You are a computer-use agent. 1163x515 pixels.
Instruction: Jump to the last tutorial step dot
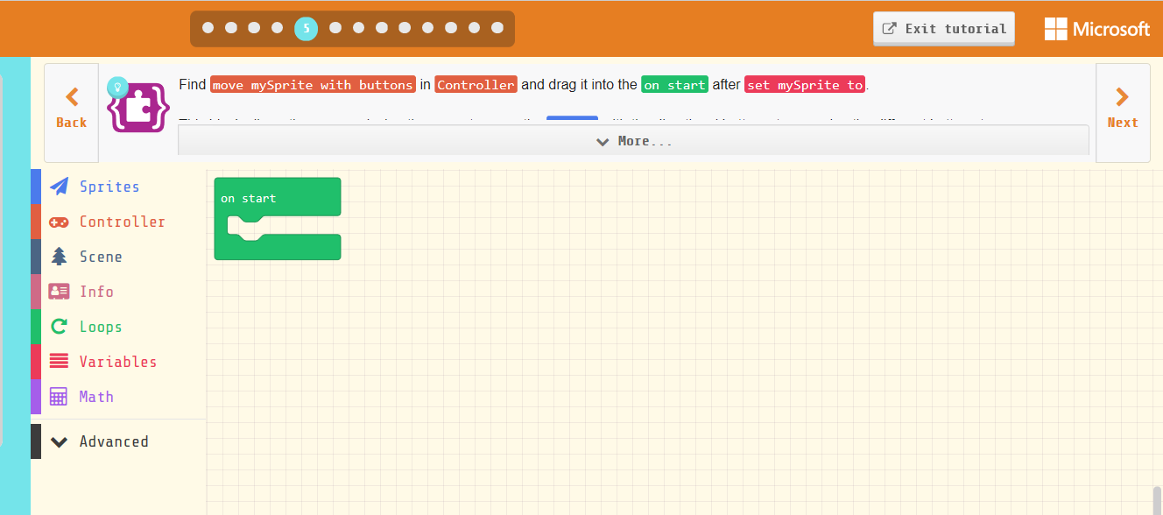497,28
